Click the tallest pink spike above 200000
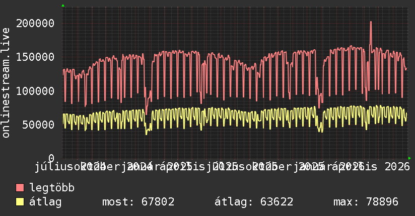 [371, 23]
